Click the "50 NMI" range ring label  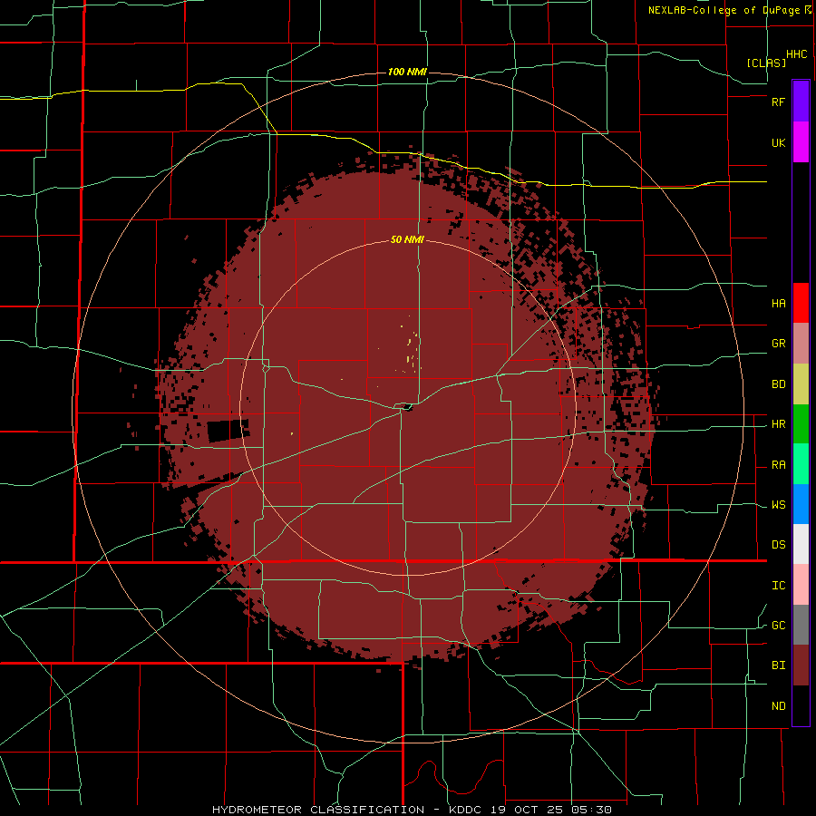point(407,240)
